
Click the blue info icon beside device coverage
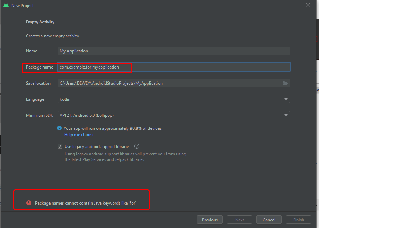(59, 128)
